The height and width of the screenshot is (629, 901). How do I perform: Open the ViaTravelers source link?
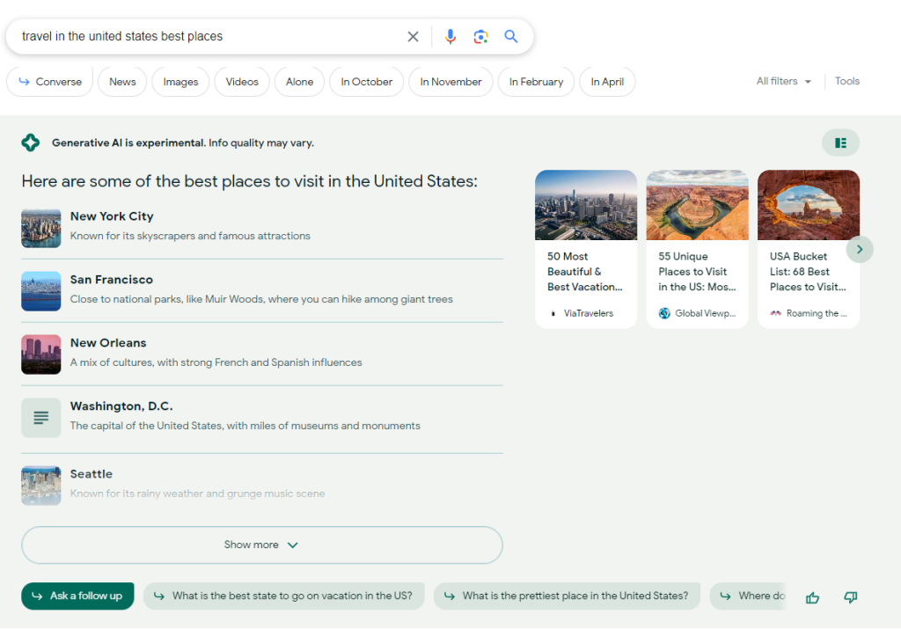tap(582, 313)
